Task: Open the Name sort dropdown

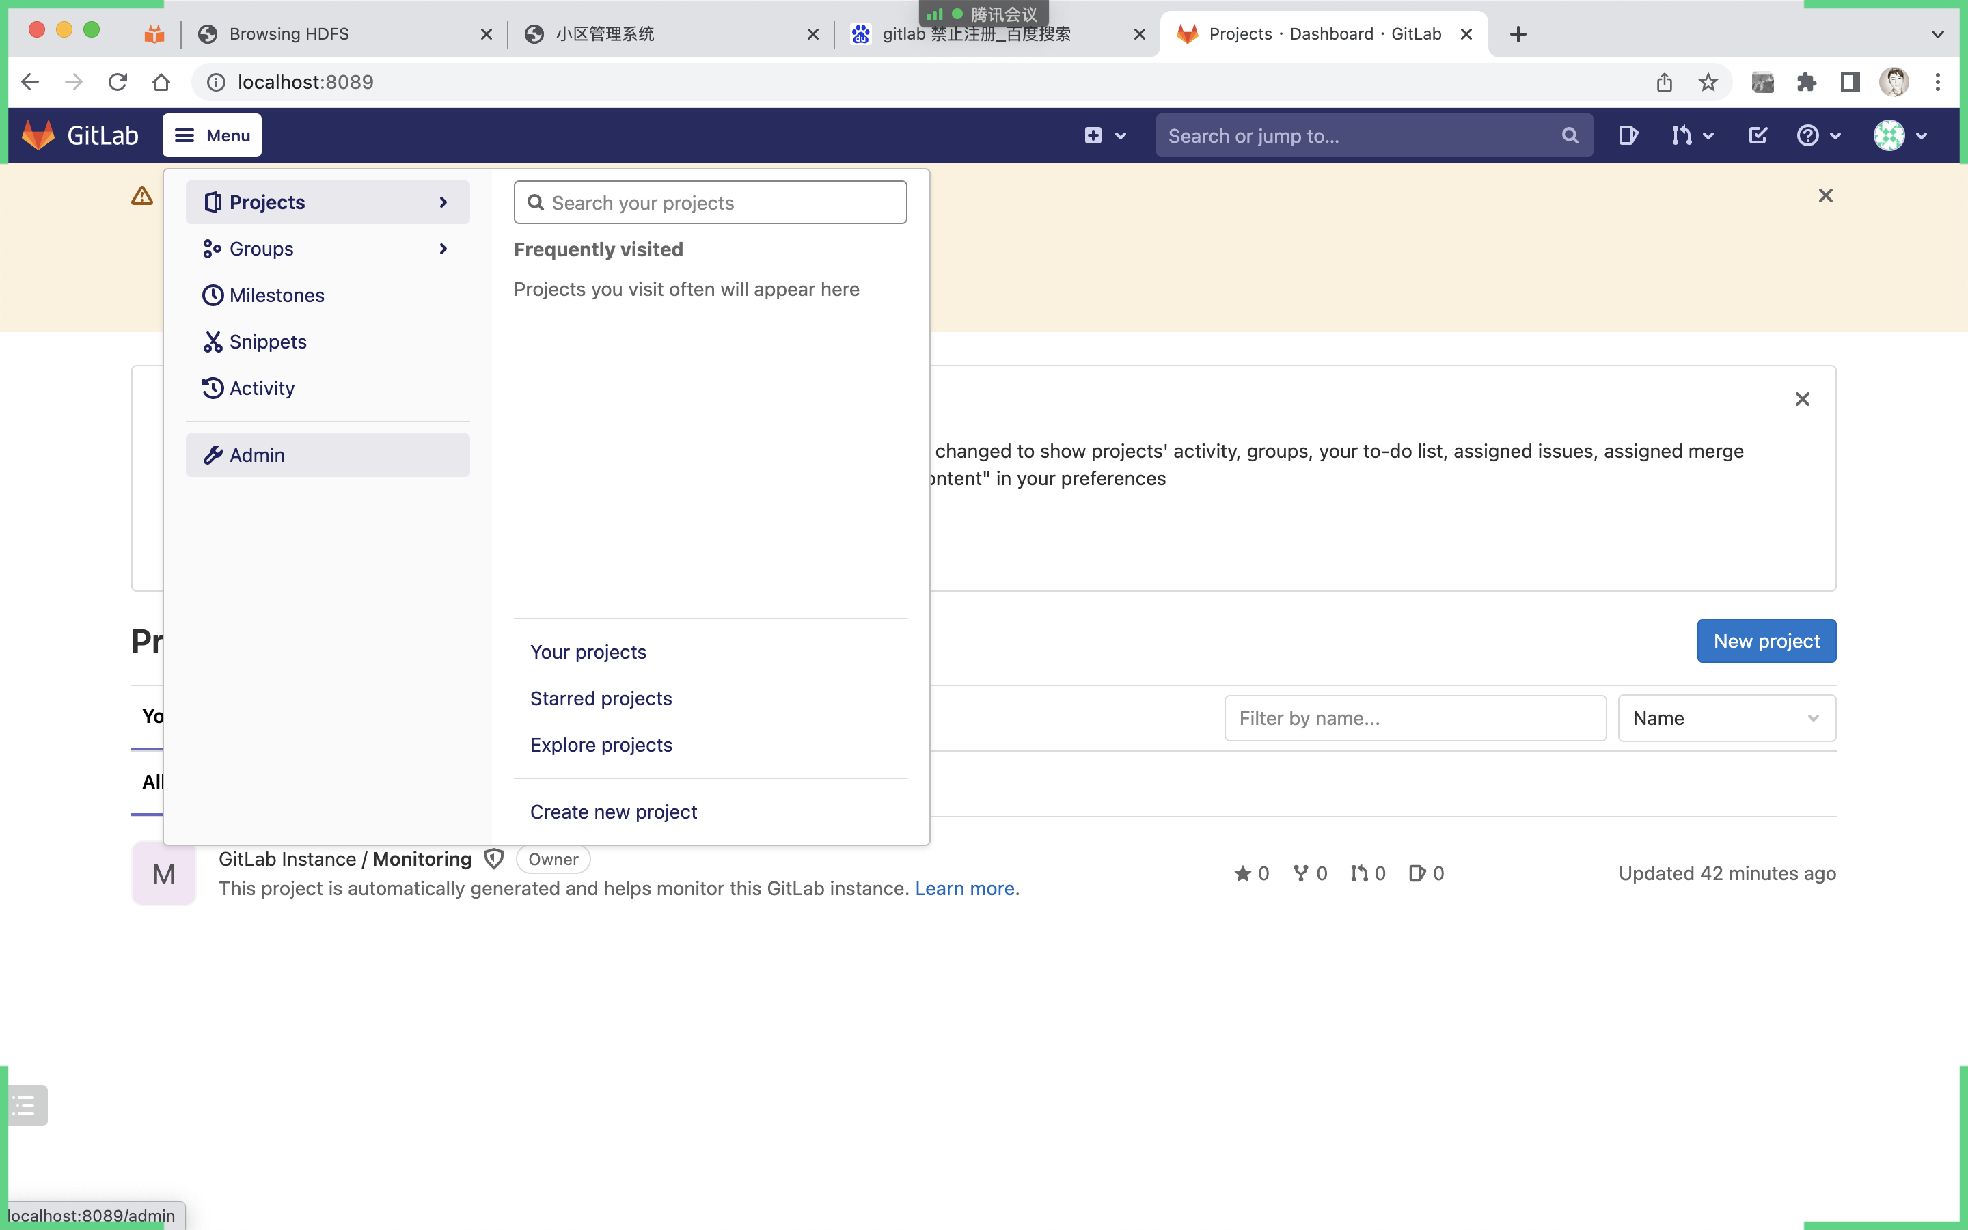Action: pyautogui.click(x=1725, y=717)
